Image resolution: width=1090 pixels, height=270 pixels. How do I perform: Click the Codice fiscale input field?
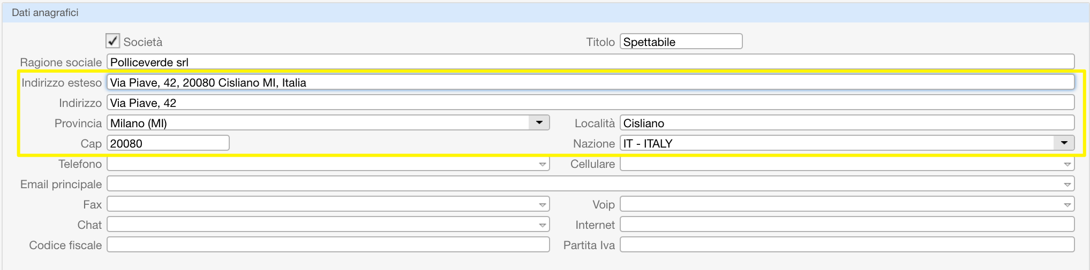pyautogui.click(x=328, y=245)
